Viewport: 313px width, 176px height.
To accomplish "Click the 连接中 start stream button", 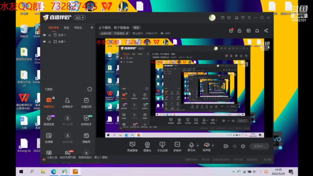I will coord(259,146).
